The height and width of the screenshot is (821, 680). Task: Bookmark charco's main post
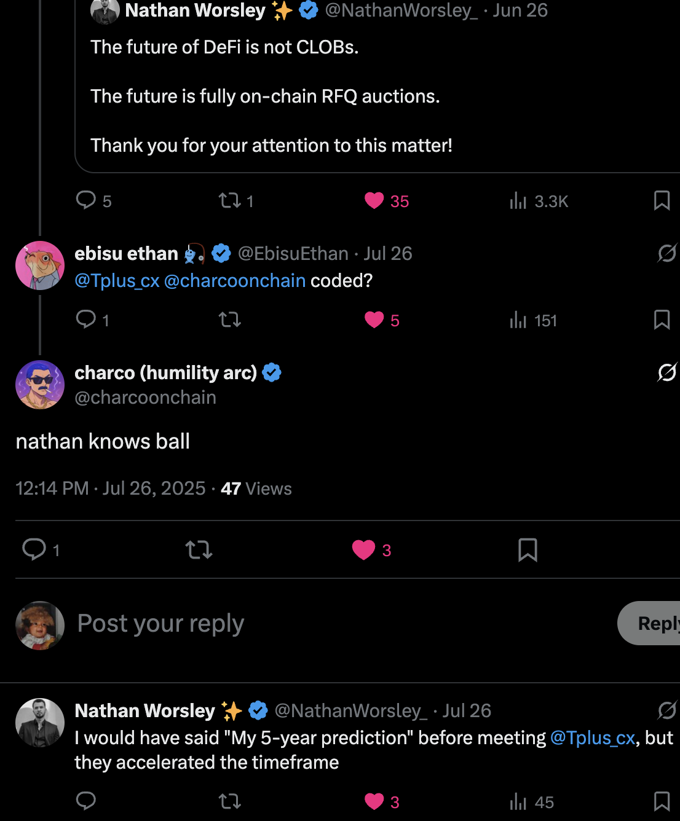(528, 550)
